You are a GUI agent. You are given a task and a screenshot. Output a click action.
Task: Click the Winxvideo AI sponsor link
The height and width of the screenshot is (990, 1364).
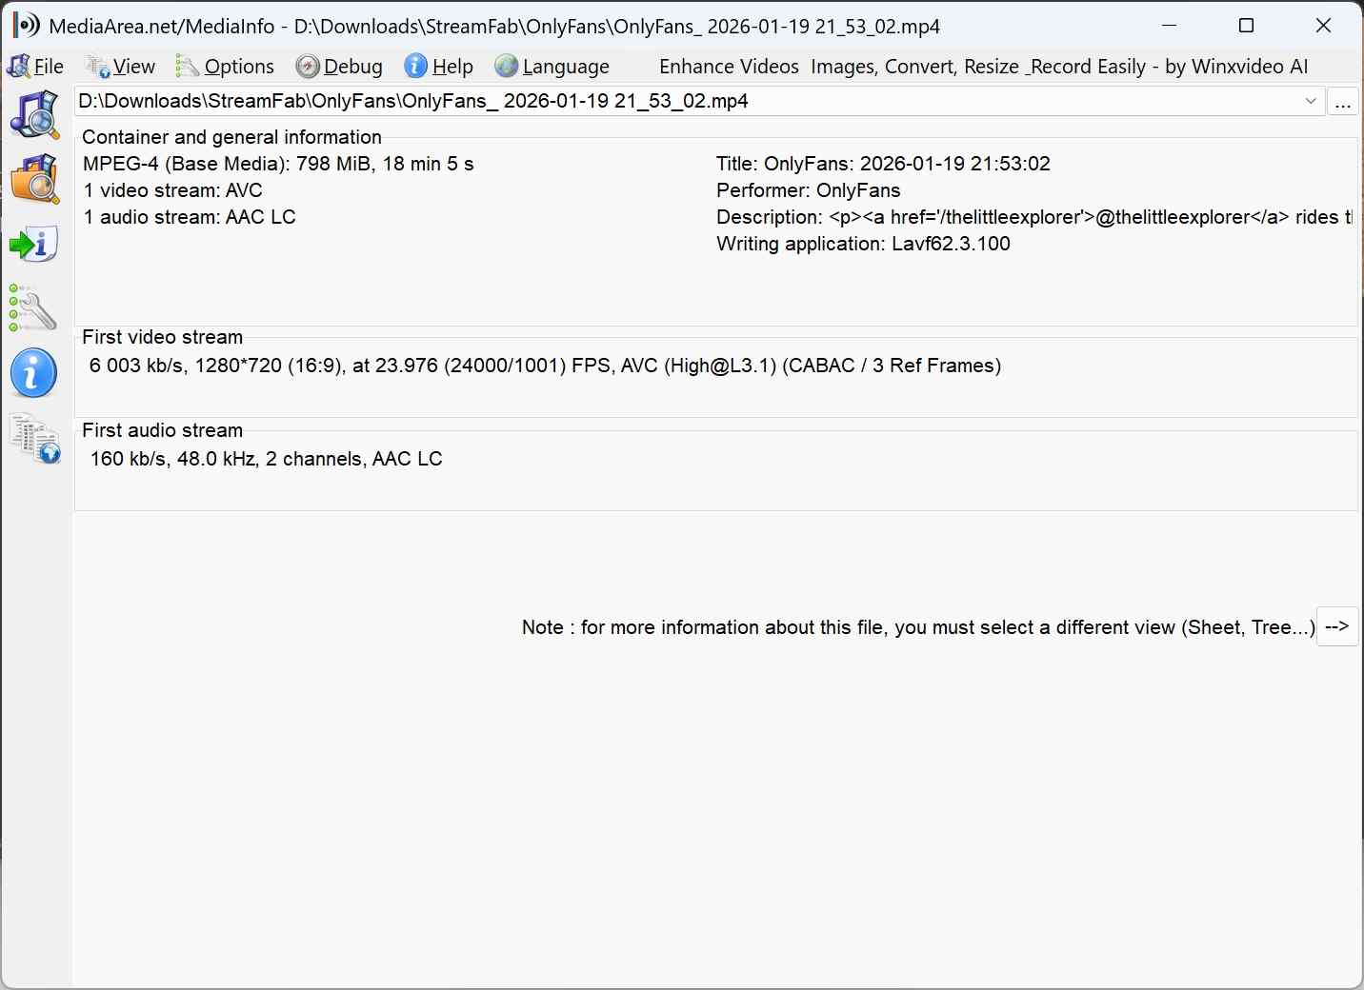pyautogui.click(x=983, y=67)
